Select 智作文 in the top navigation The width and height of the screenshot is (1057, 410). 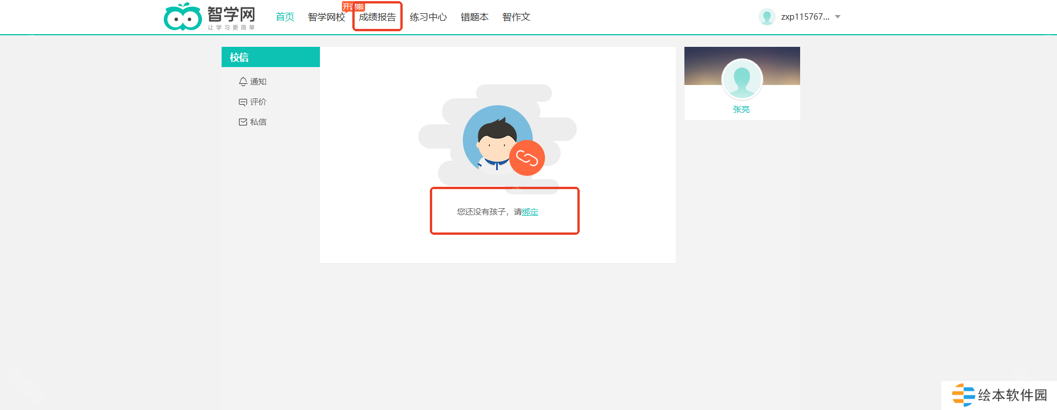[x=516, y=17]
